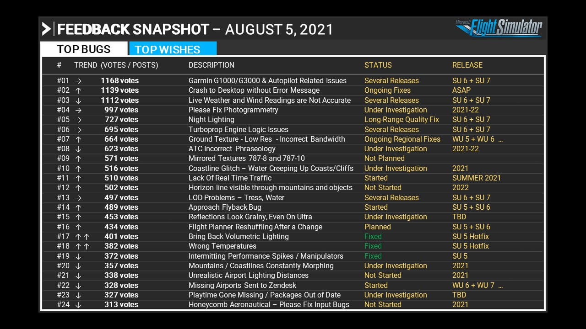Click the green 'Fixed' status for #19
Image resolution: width=586 pixels, height=329 pixels.
[373, 256]
